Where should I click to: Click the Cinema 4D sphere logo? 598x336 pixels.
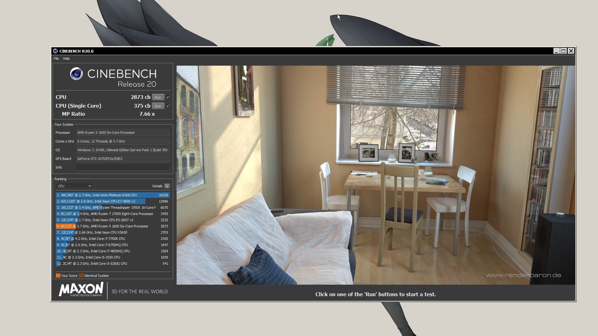tap(76, 74)
